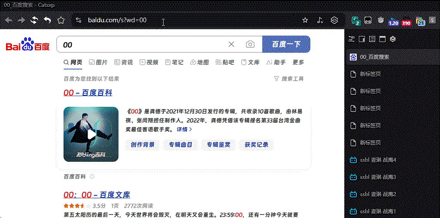
Task: Switch to the 贴吧 tab
Action: click(225, 62)
